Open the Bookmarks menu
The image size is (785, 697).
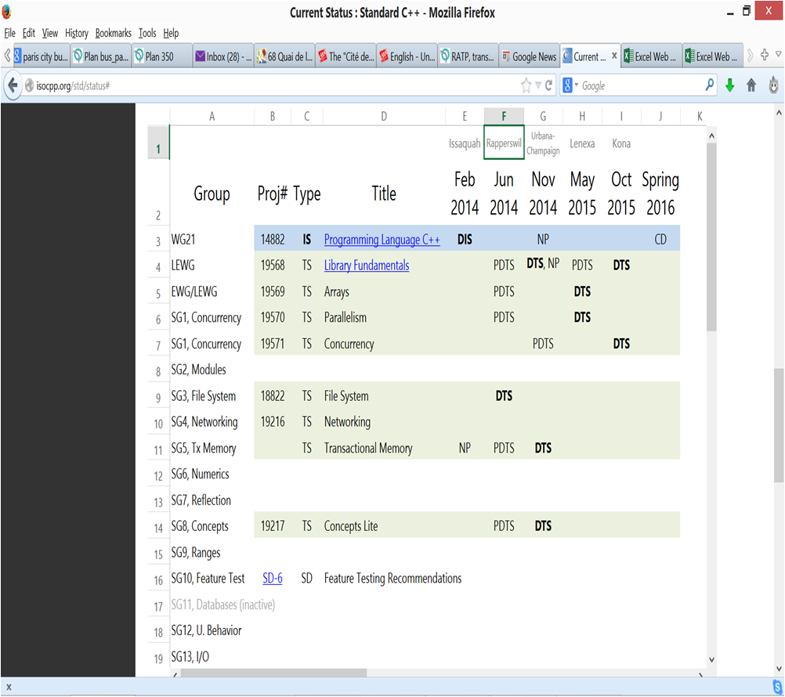tap(113, 33)
